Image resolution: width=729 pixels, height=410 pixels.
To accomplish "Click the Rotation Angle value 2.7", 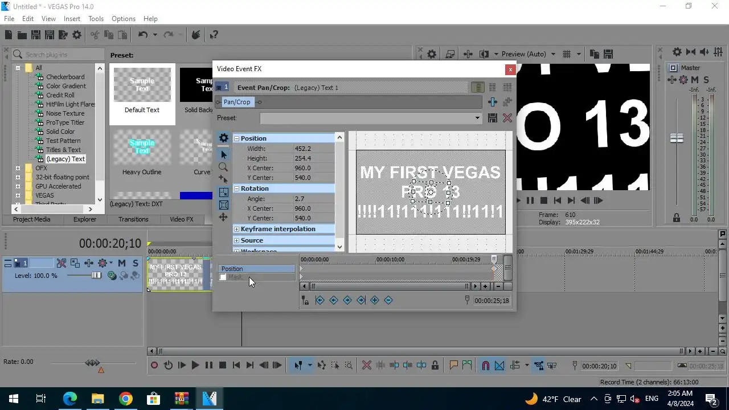I will point(314,199).
